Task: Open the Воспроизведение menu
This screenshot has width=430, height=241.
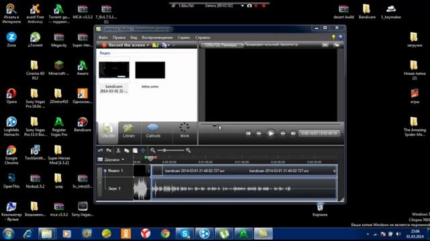Action: [157, 37]
